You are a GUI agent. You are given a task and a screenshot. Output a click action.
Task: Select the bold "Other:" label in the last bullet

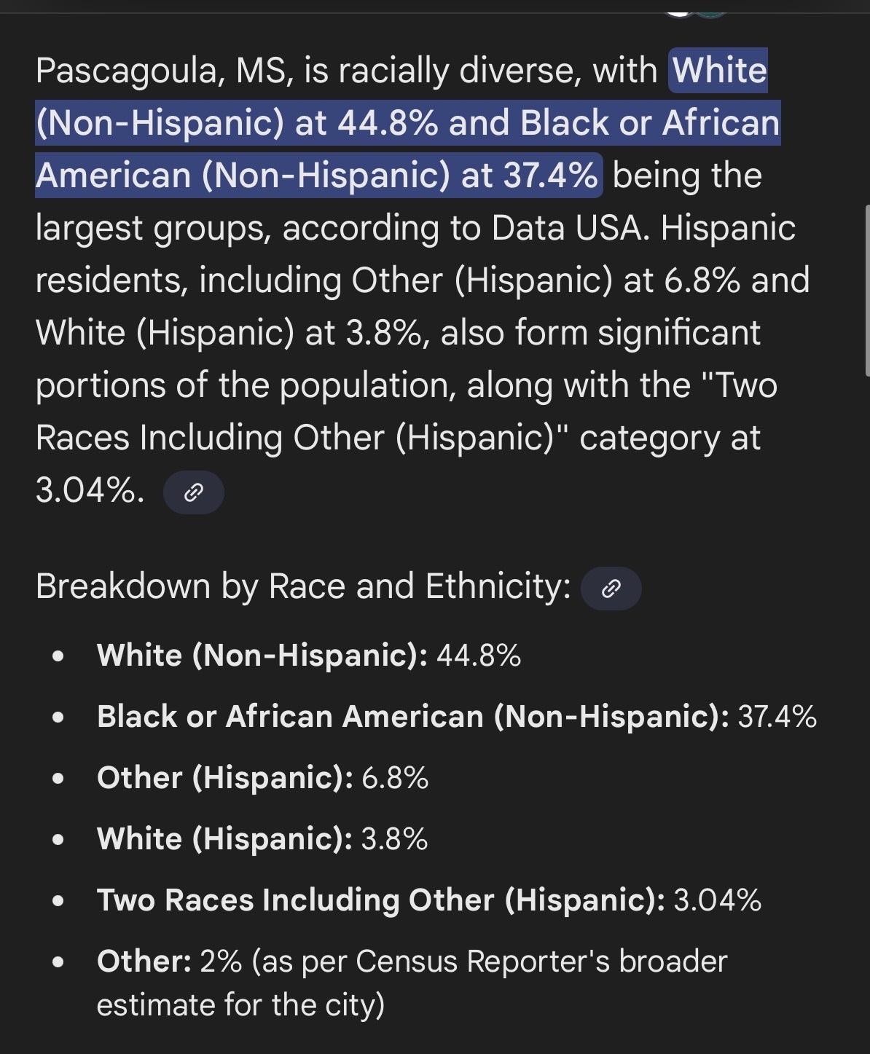coord(144,961)
